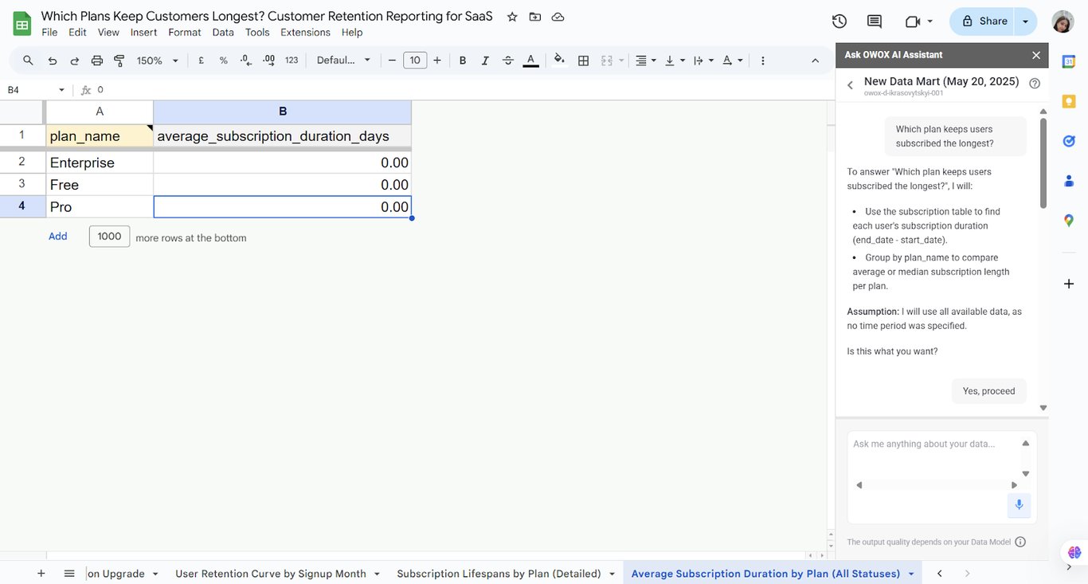This screenshot has width=1088, height=584.
Task: Check the cloud document status icon
Action: coord(558,17)
